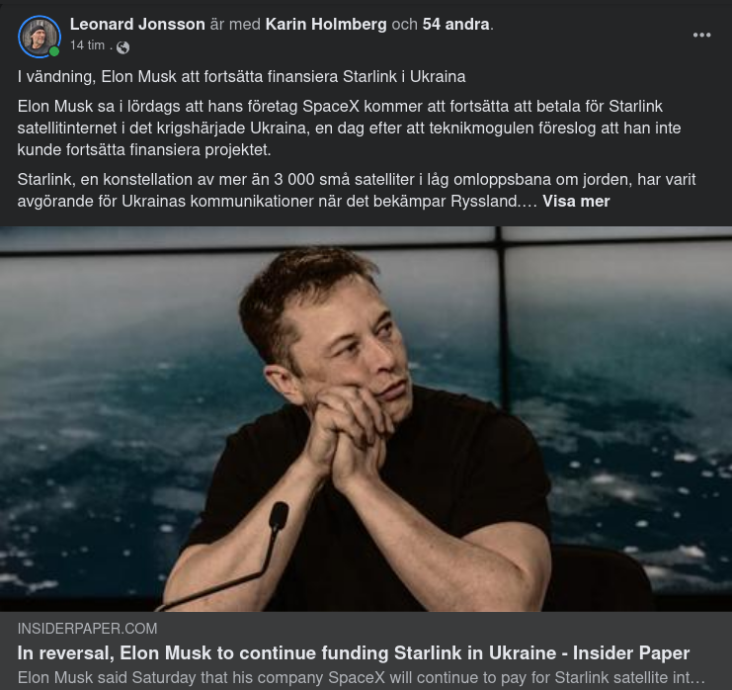Click the article description snippet below headline
The image size is (732, 690).
(x=361, y=678)
